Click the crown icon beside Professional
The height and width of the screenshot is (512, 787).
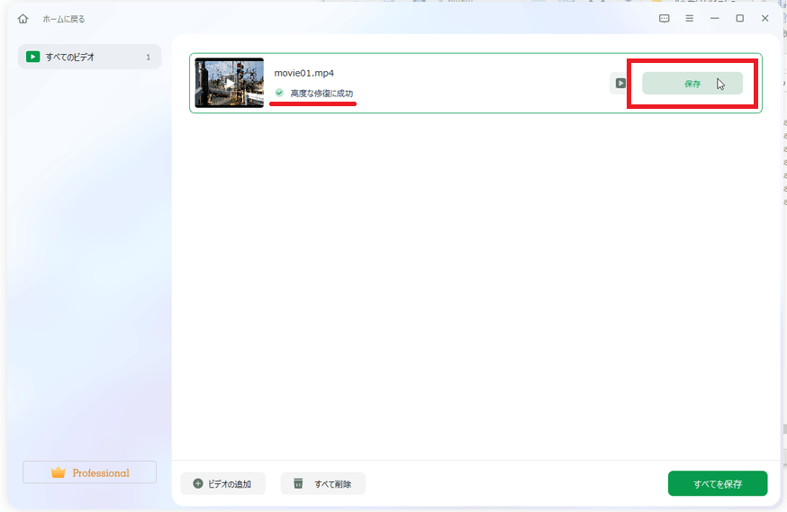coord(59,472)
